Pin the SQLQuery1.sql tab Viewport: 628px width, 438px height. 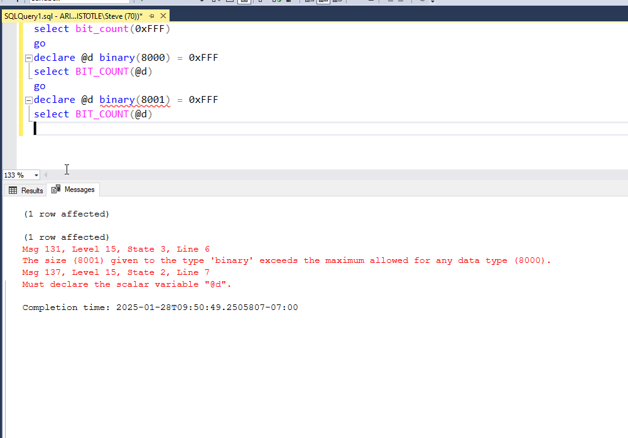pyautogui.click(x=151, y=16)
